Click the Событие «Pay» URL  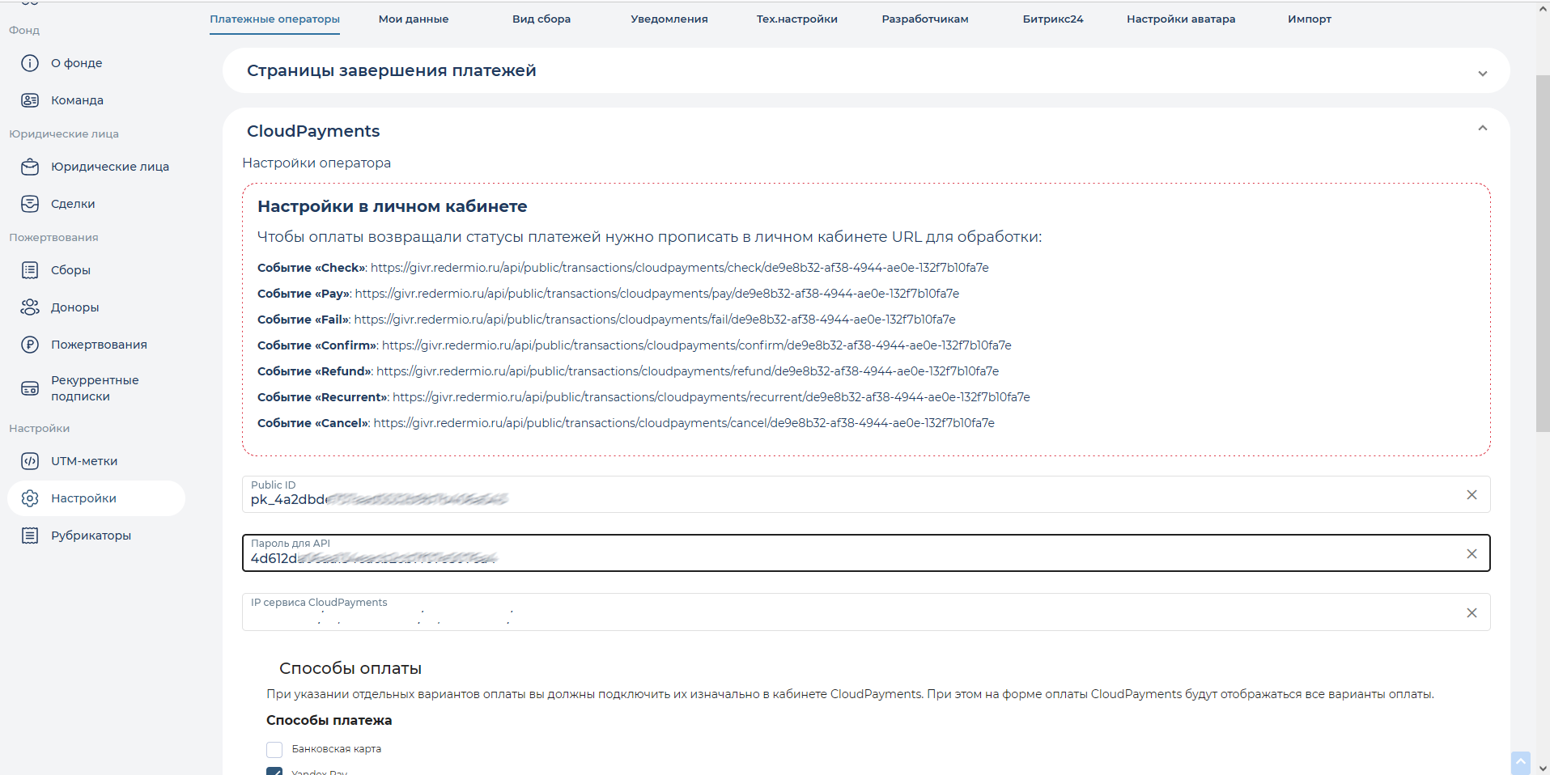(657, 294)
